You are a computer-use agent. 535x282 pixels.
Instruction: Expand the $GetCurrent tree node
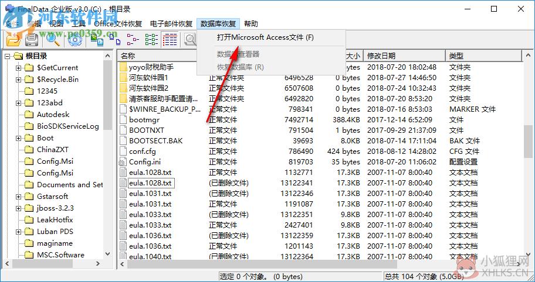(18, 68)
